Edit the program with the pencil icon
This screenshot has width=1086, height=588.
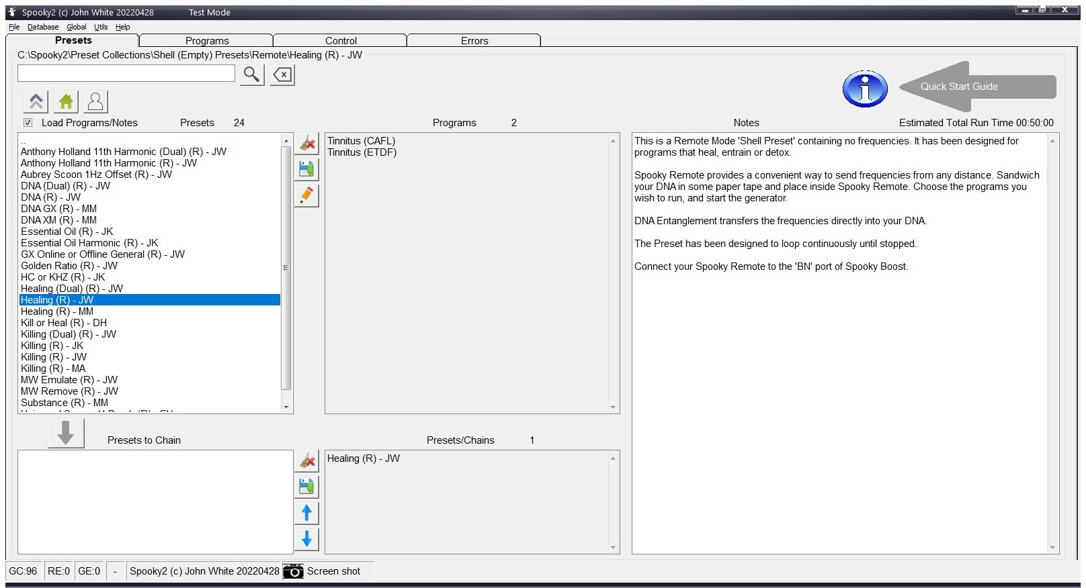pos(306,195)
